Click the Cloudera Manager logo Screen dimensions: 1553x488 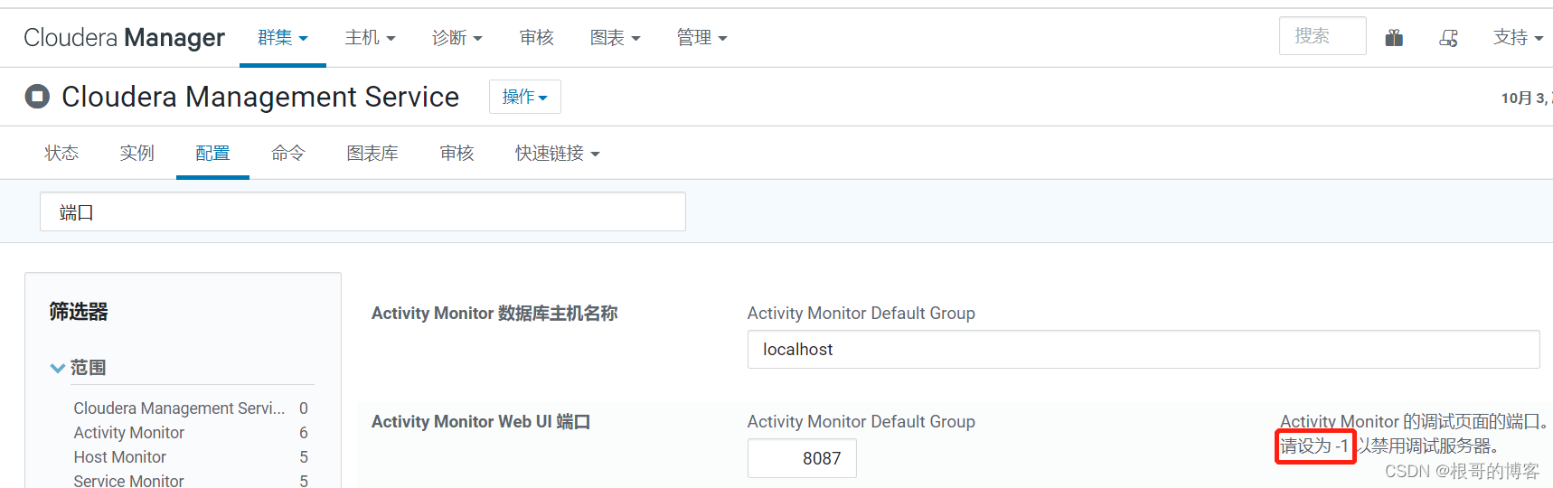click(x=124, y=38)
